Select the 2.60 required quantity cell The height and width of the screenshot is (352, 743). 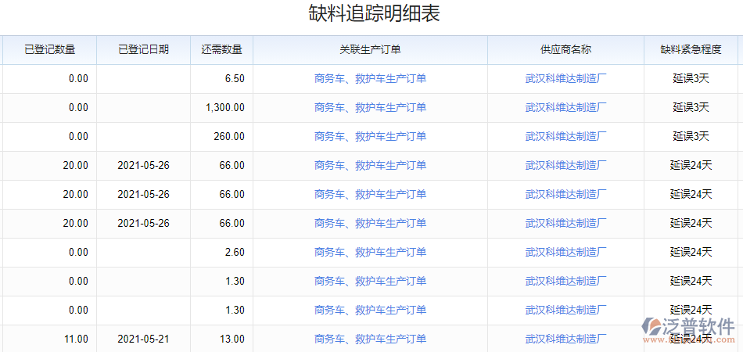pyautogui.click(x=234, y=252)
